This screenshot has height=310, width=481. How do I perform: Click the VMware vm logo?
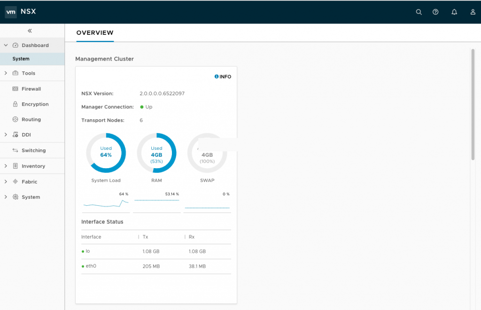[x=11, y=12]
